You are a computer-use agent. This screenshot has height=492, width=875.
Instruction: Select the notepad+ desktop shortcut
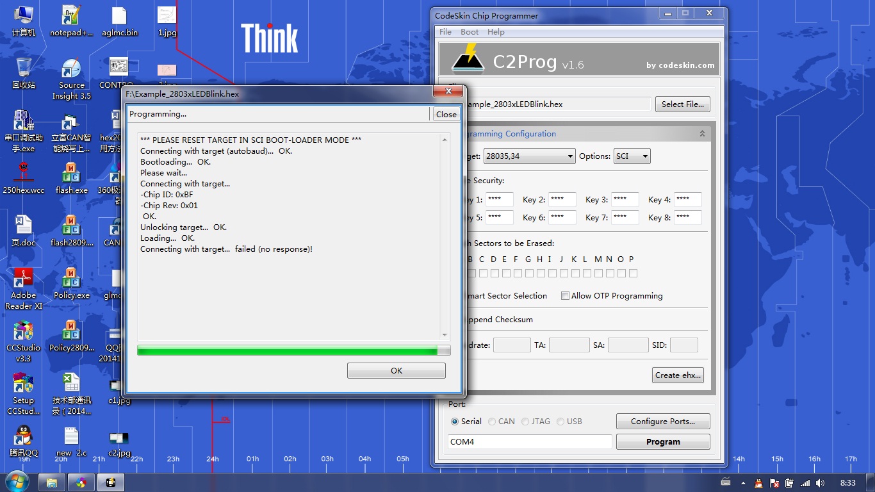point(71,21)
